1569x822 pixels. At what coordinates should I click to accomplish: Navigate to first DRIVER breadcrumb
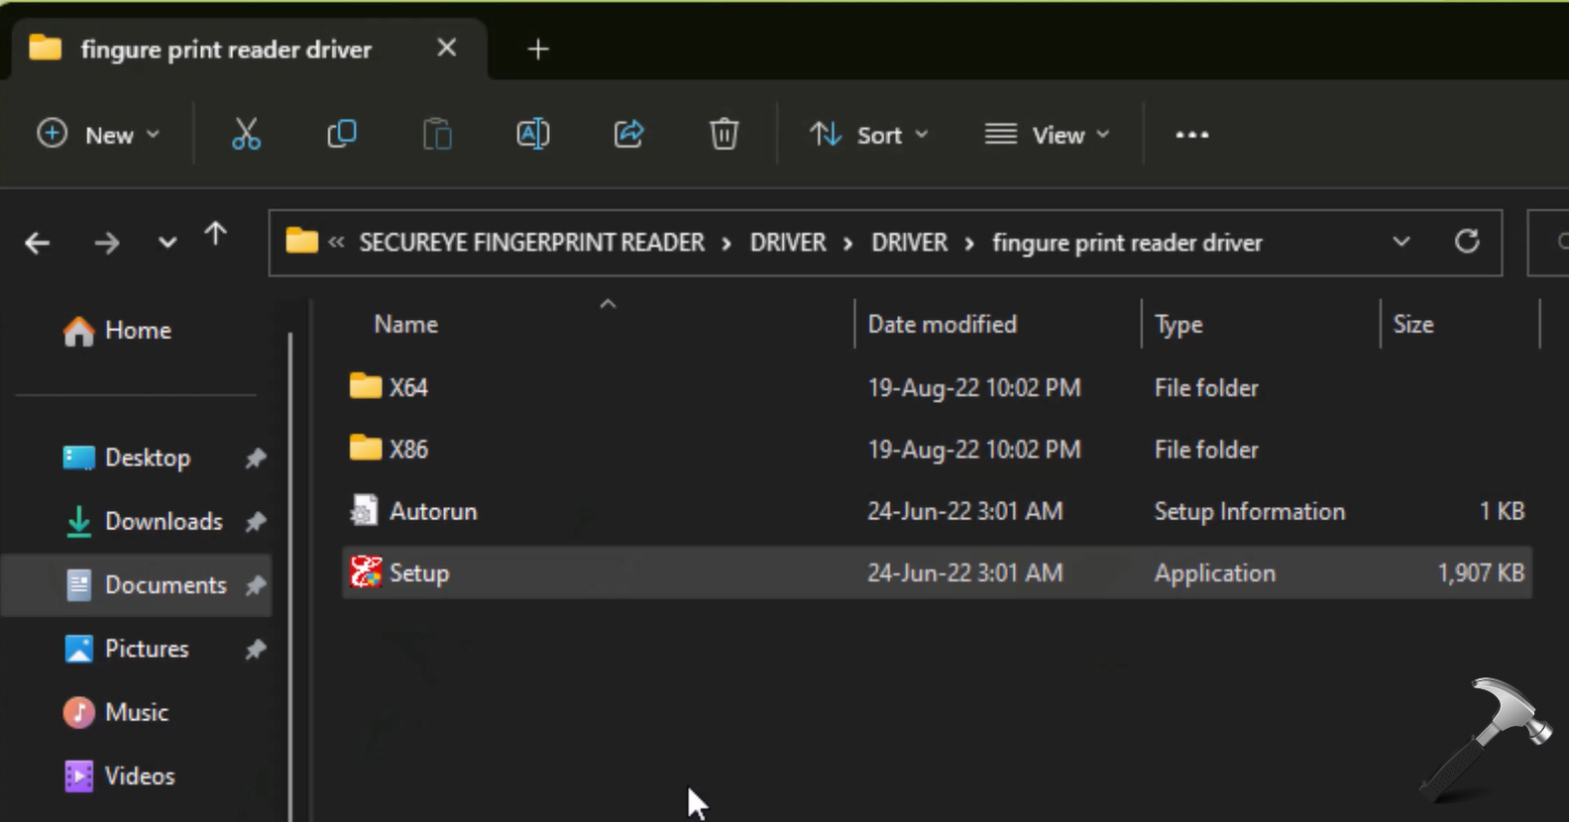[x=788, y=243]
